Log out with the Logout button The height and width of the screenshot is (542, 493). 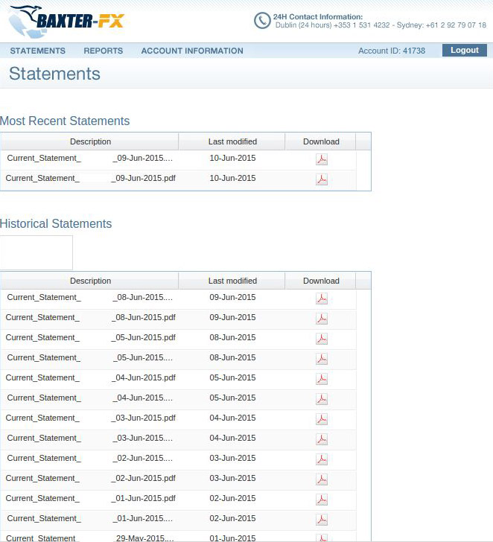click(464, 50)
